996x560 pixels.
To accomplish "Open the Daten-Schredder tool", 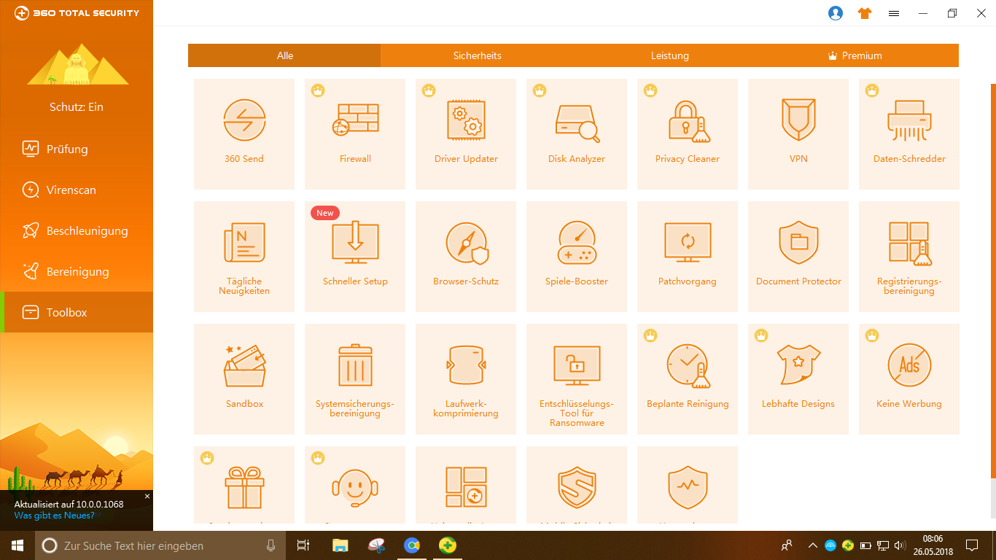I will (x=909, y=134).
